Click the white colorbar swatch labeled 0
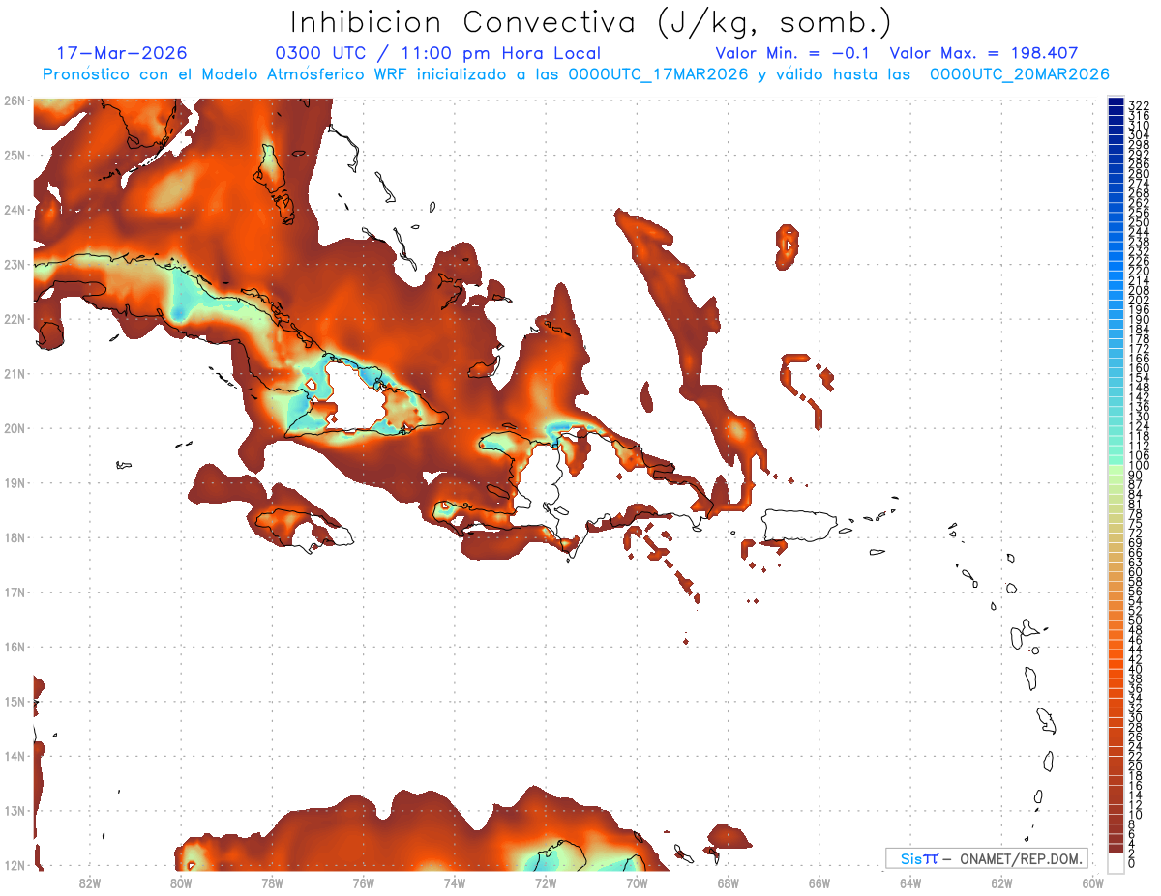 [x=1116, y=862]
